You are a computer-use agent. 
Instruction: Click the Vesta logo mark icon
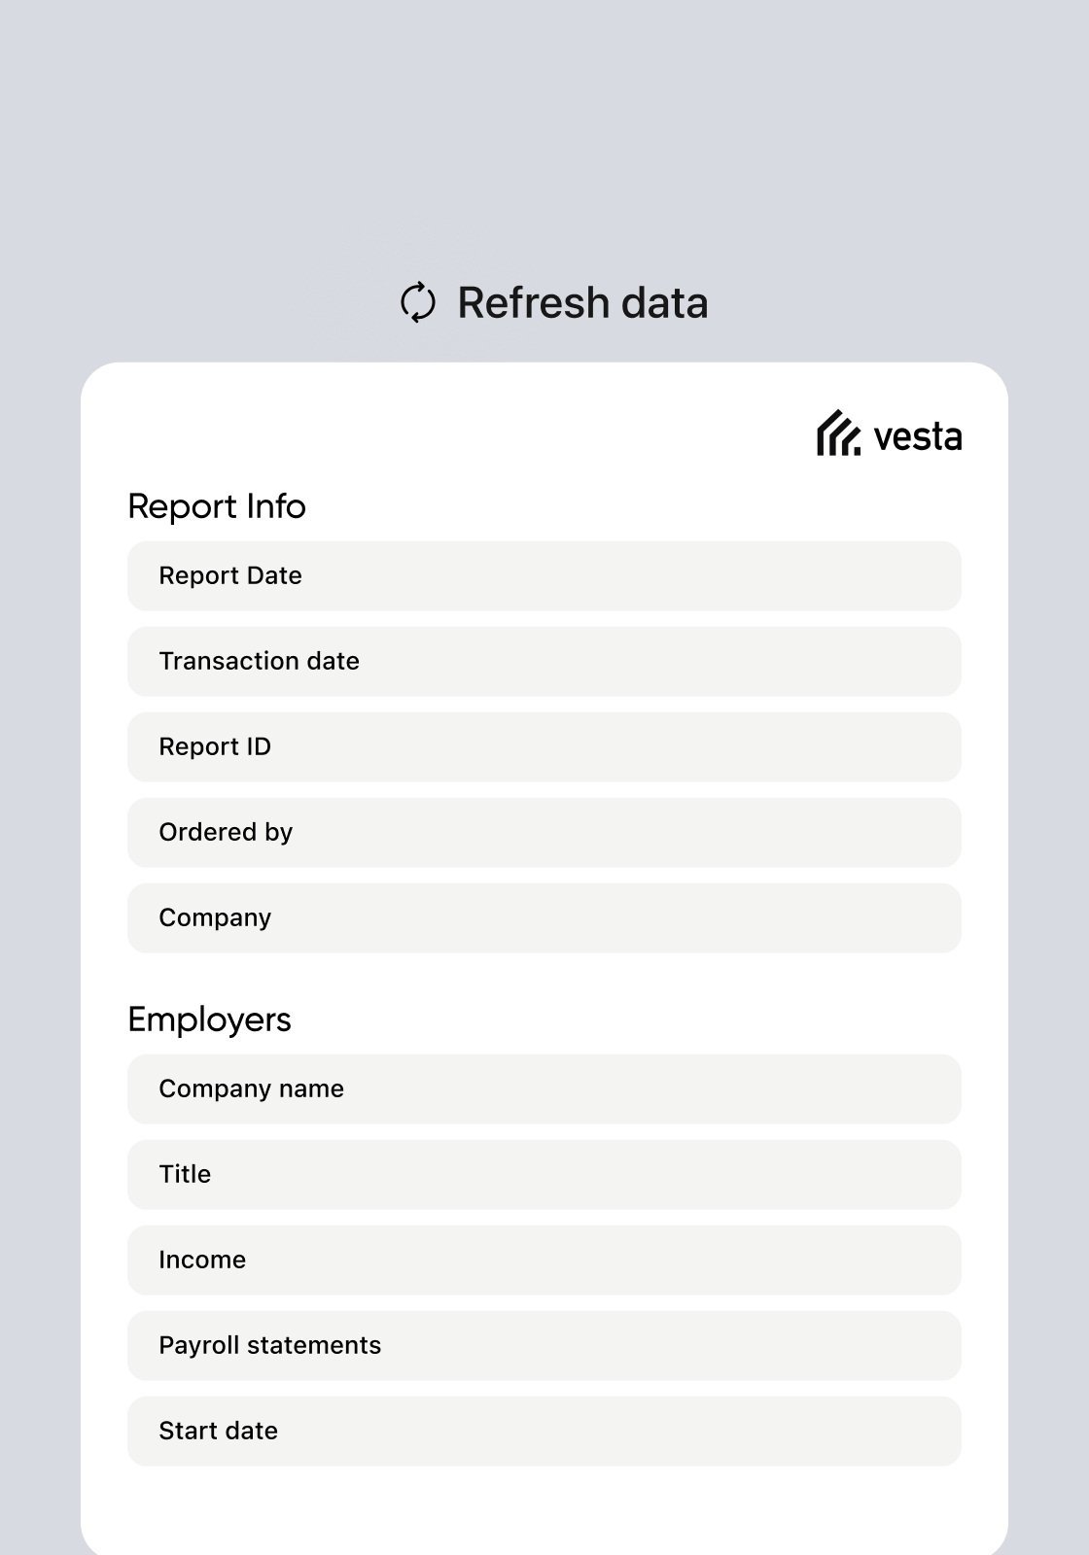point(838,433)
